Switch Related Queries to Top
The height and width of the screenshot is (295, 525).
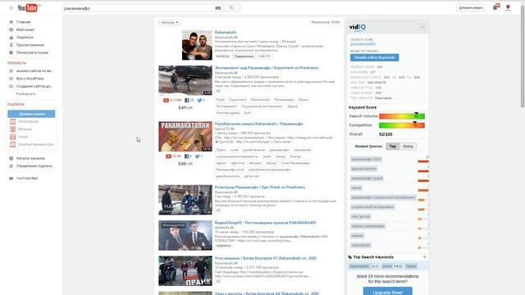tap(392, 147)
